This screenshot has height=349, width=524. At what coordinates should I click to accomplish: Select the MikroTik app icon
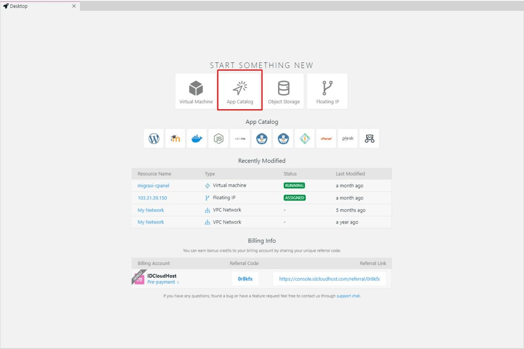240,138
